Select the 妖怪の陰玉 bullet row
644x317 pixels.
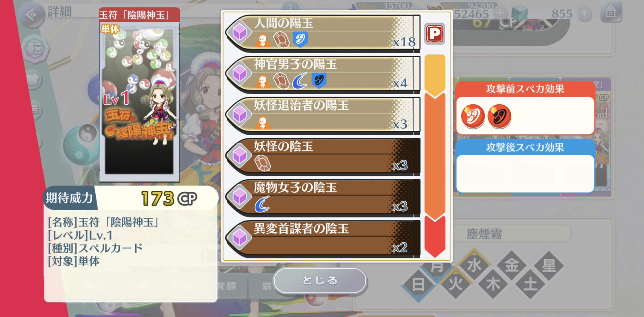coord(323,157)
